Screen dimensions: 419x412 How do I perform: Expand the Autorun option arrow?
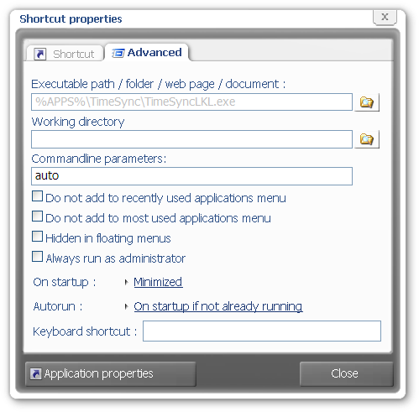(x=127, y=307)
